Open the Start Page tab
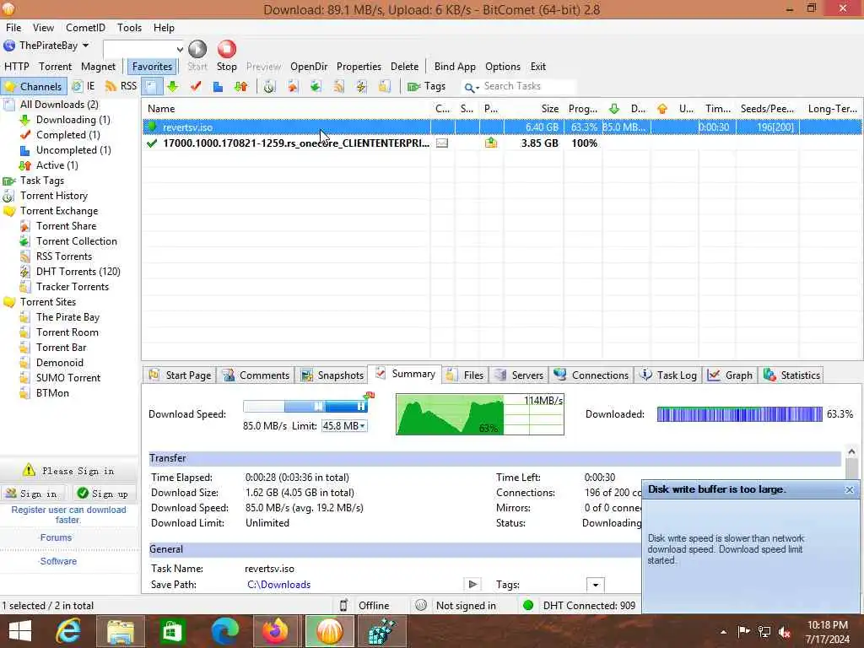864x648 pixels. coord(180,375)
